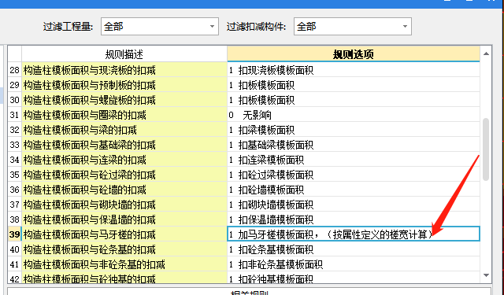Click row number 28 header cell
504x295 pixels.
point(14,70)
